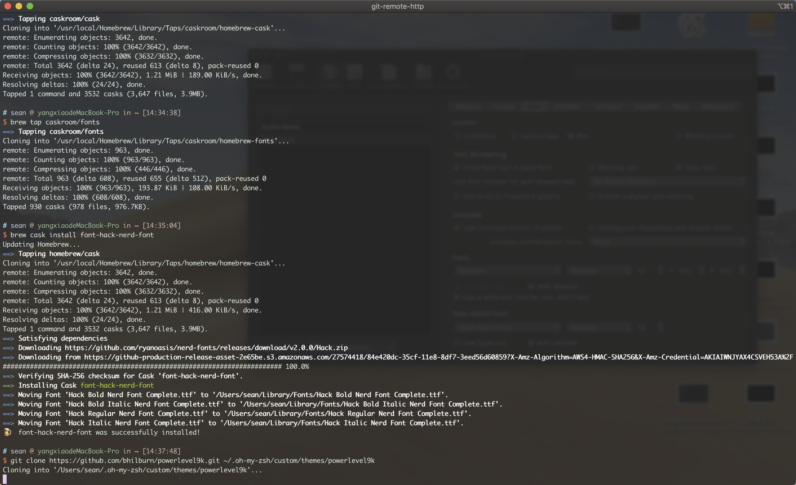This screenshot has height=485, width=796.
Task: Click the ⌥⌘1 window shortcut indicator
Action: pyautogui.click(x=785, y=6)
